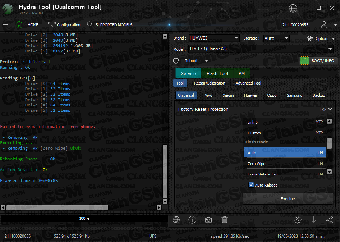Click the red stop square icon
Screen dimensions: 340x242
(x=241, y=220)
